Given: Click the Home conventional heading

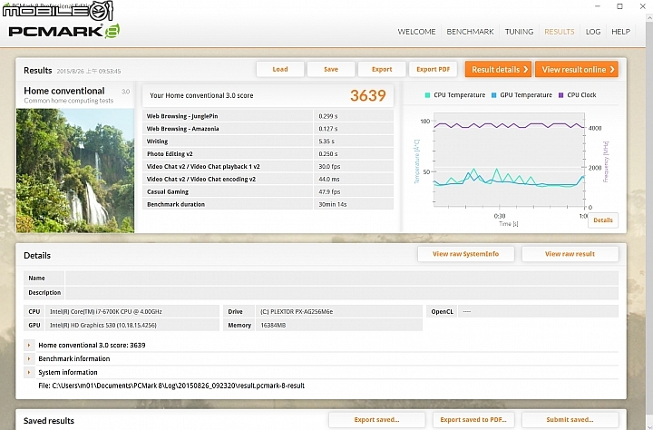Looking at the screenshot, I should (x=64, y=91).
